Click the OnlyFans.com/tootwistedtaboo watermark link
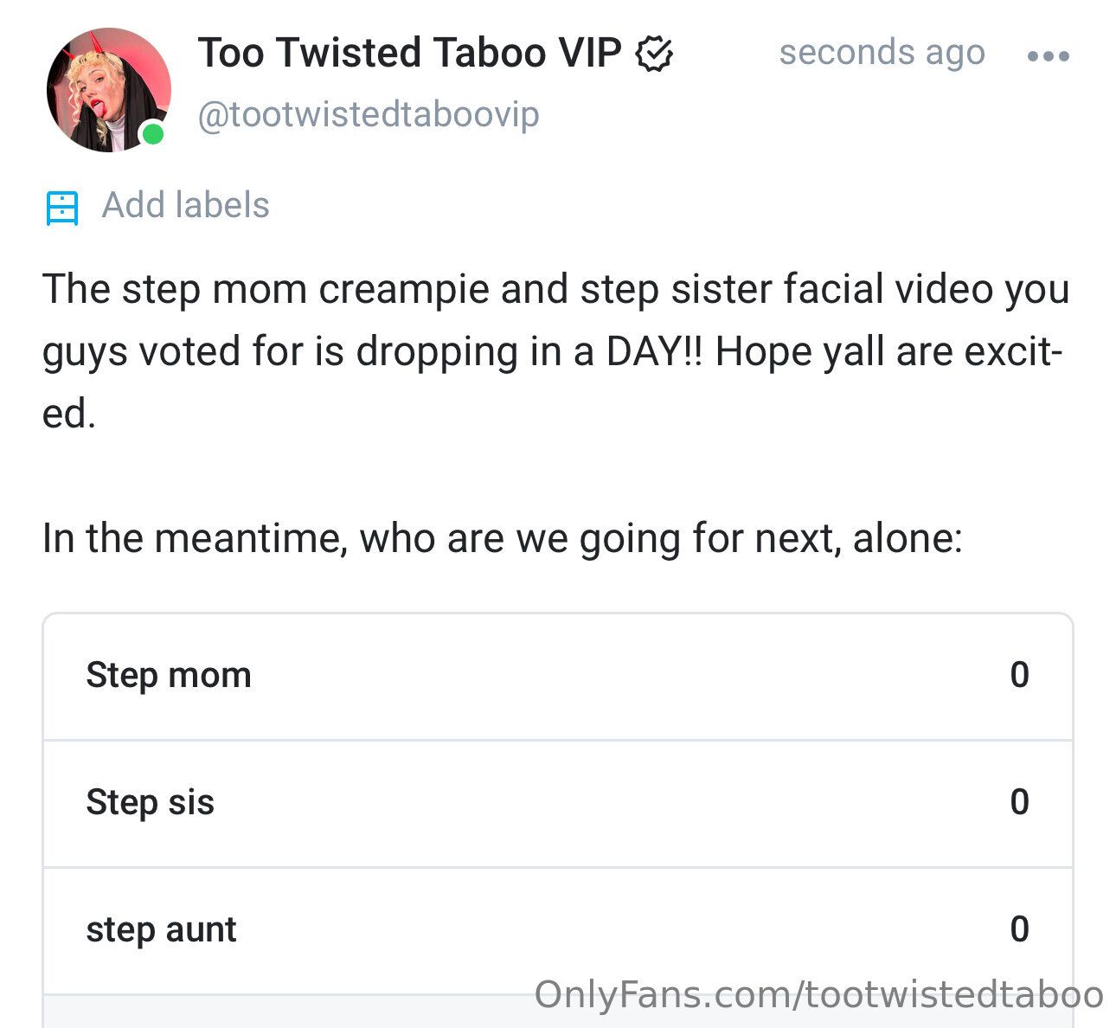Image resolution: width=1116 pixels, height=1028 pixels. [818, 994]
